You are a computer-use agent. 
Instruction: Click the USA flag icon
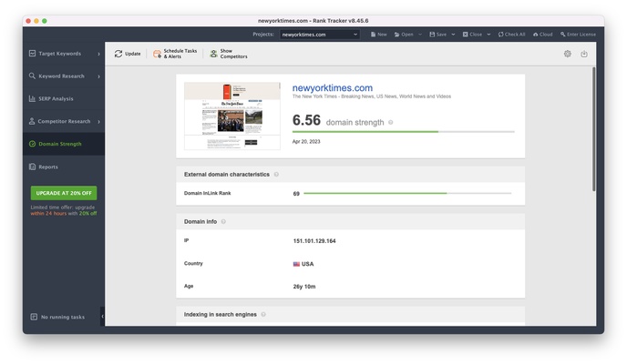coord(296,264)
